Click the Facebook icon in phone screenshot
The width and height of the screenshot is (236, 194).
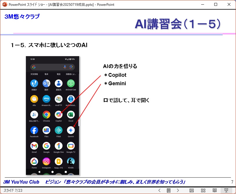[34, 130]
